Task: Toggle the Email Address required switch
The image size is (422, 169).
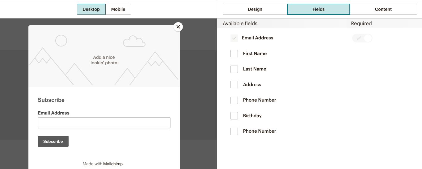Action: coord(362,38)
